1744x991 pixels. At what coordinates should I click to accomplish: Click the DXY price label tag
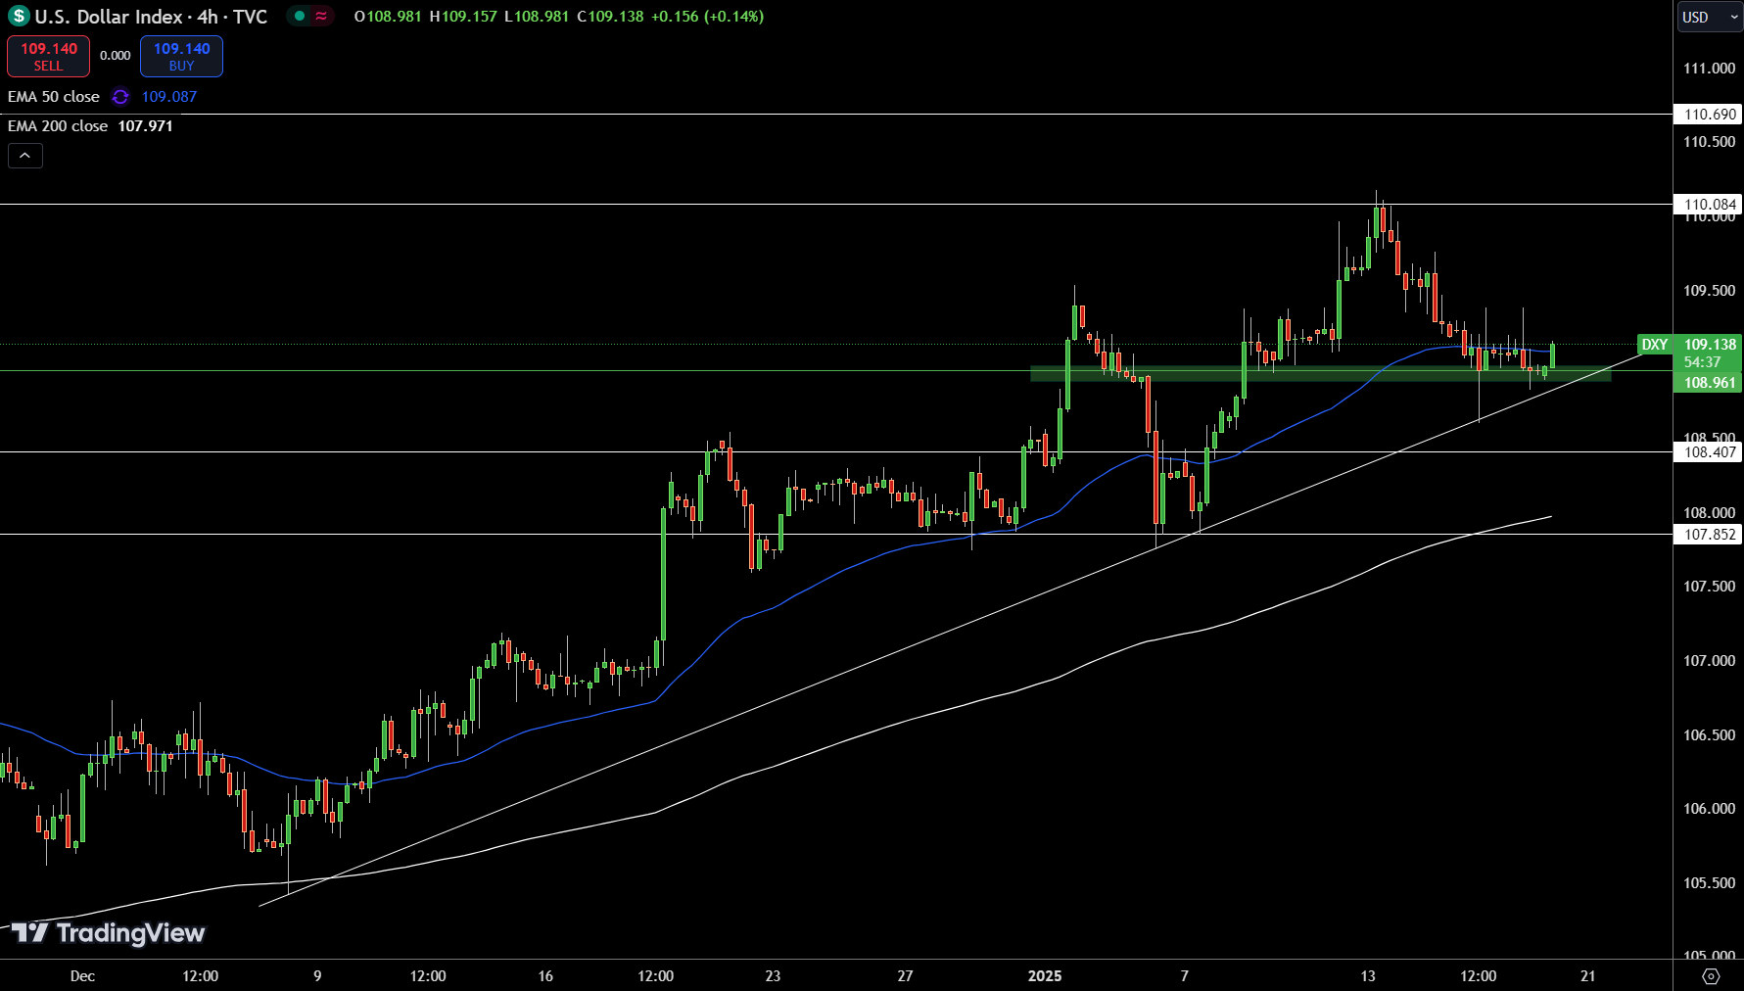(x=1655, y=345)
